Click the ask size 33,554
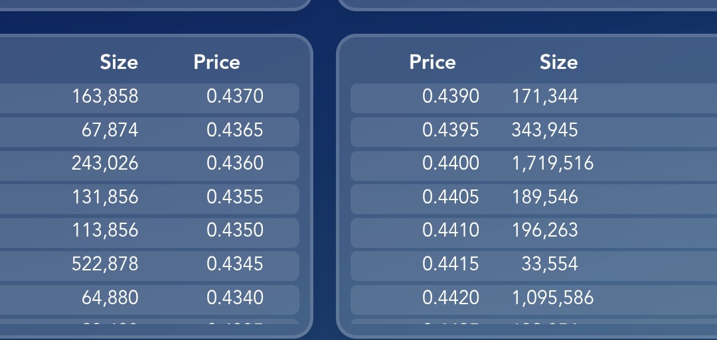This screenshot has height=340, width=717. 550,264
